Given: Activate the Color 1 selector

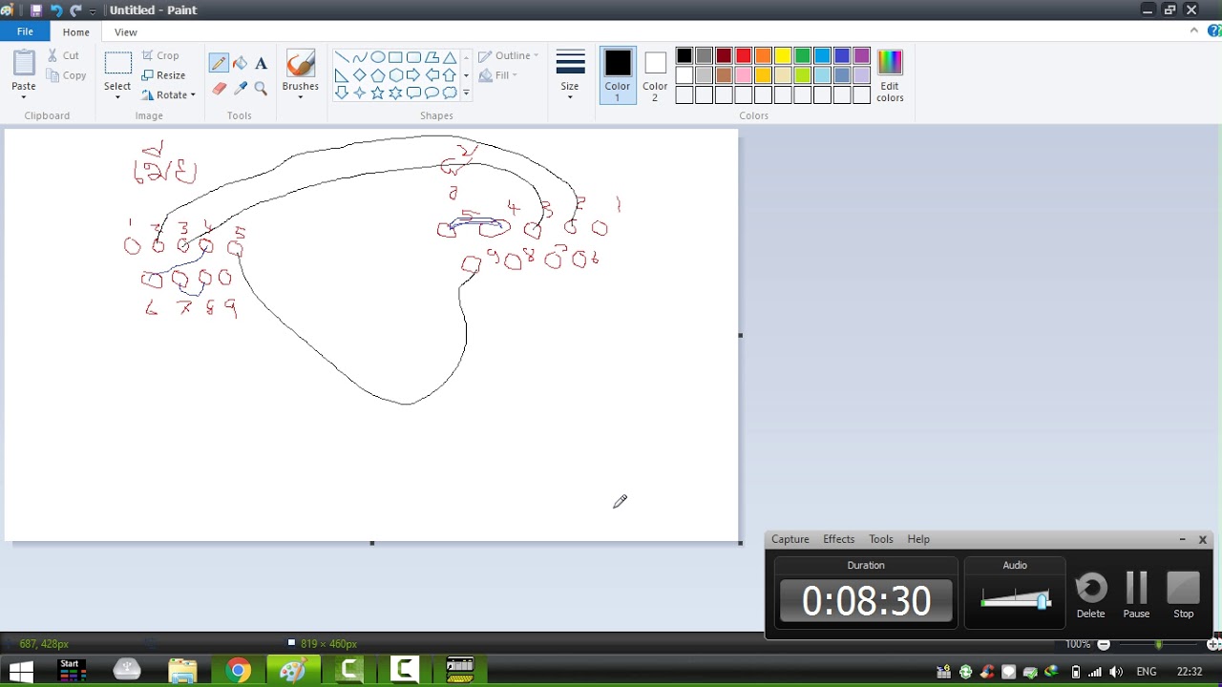Looking at the screenshot, I should point(618,75).
